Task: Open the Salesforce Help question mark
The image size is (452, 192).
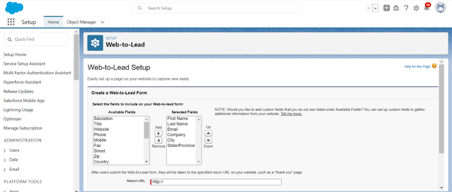Action: pyautogui.click(x=406, y=8)
